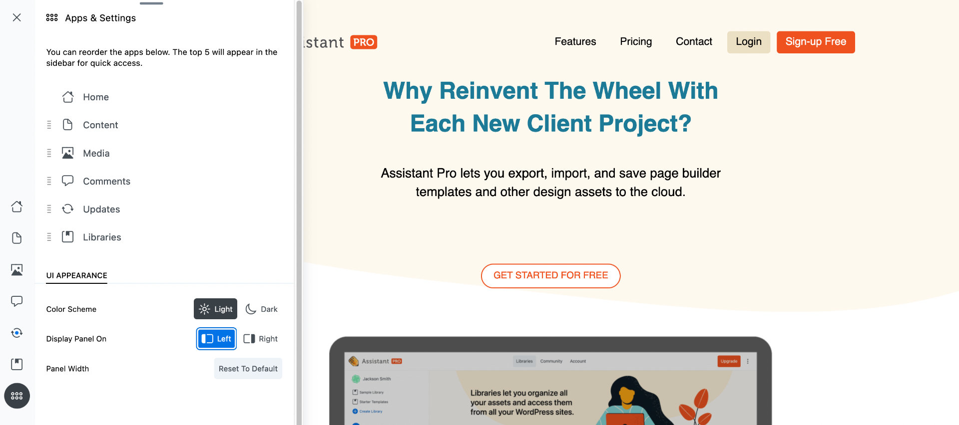
Task: Set panel display to Left
Action: [216, 339]
